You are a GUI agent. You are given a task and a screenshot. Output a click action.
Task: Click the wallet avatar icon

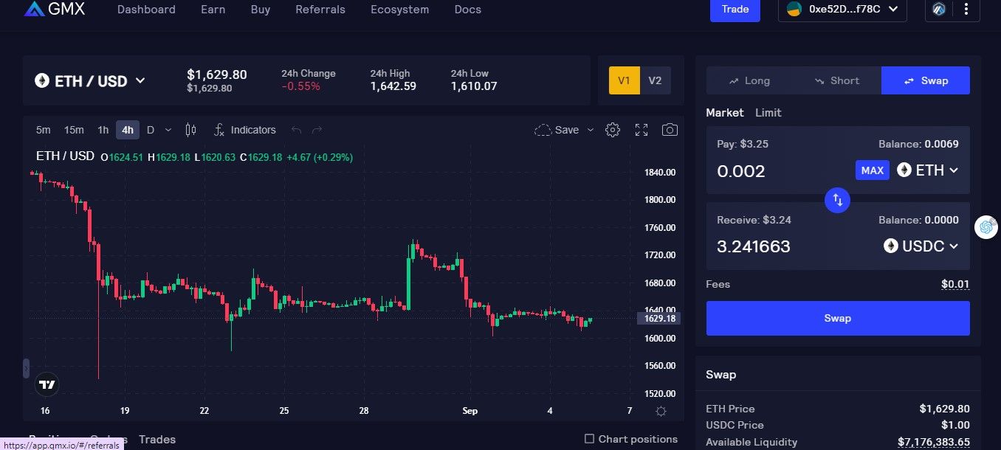pos(794,10)
